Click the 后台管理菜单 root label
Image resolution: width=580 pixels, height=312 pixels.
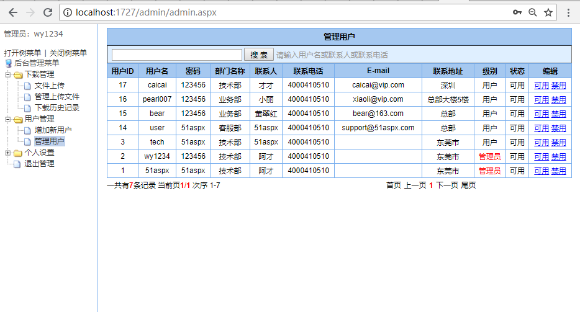[37, 63]
